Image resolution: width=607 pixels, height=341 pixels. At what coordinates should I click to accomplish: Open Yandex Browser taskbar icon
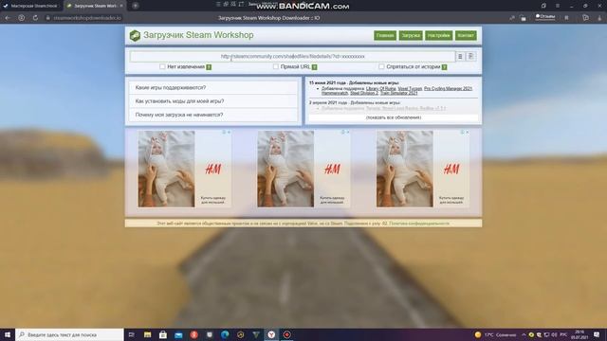(x=271, y=334)
